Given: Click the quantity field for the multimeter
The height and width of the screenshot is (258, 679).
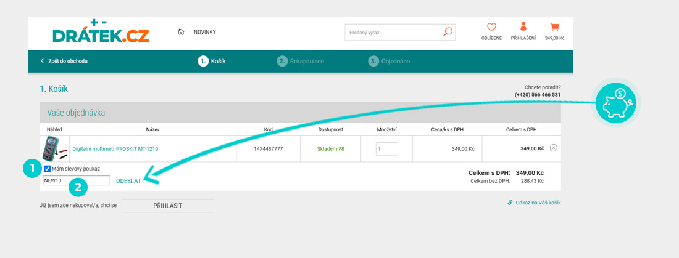Looking at the screenshot, I should point(386,148).
